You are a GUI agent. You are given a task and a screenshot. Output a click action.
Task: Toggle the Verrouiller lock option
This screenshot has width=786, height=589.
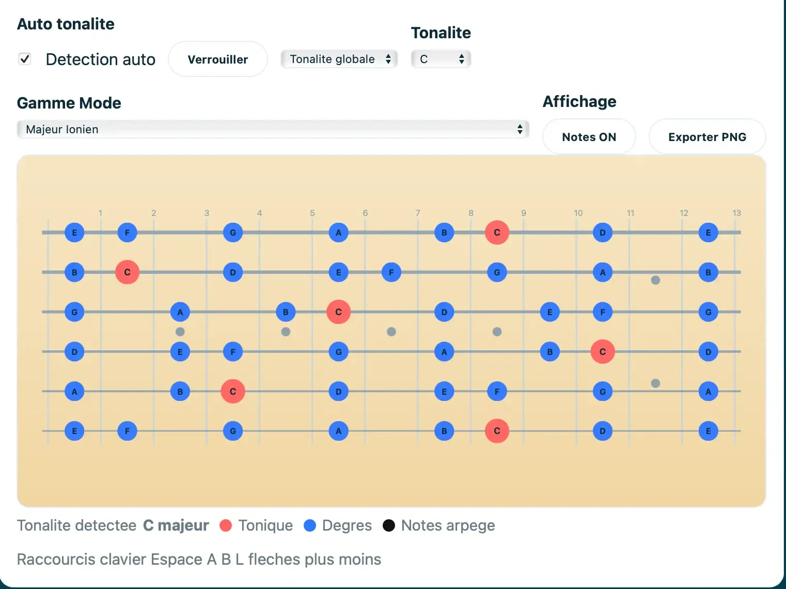(x=217, y=59)
